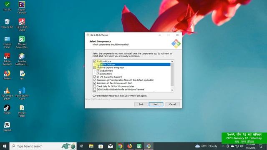Screen dimensions: 267x150
Task: Select the Recycle Bin icon
Action: 7,23
